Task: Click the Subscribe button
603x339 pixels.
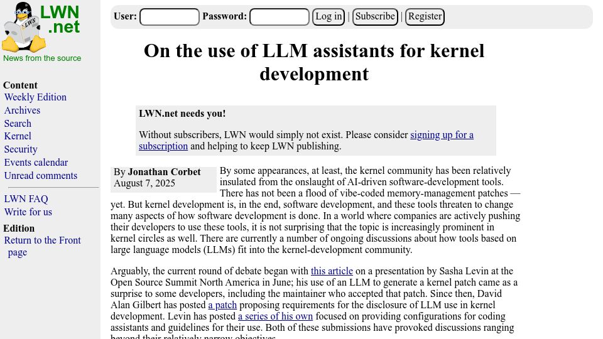Action: coord(376,17)
